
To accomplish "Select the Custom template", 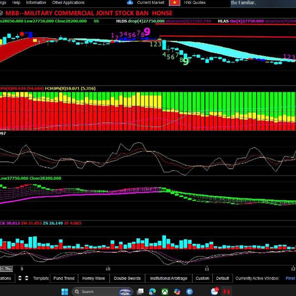I will click(202, 278).
